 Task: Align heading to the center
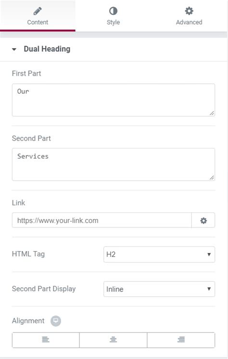tap(114, 340)
